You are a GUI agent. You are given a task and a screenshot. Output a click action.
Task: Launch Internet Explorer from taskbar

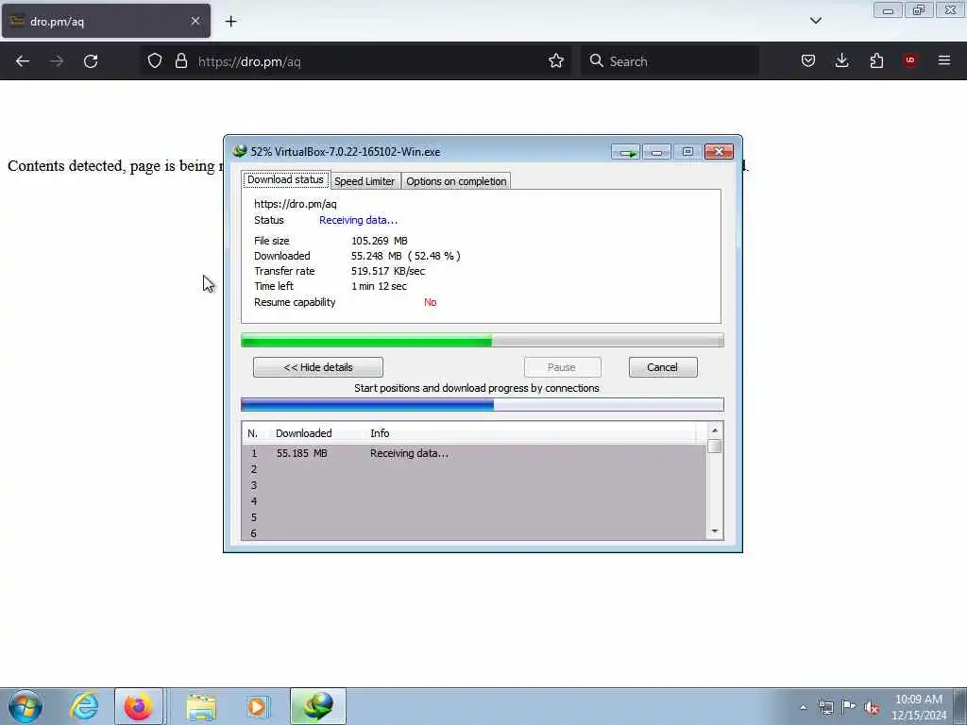84,706
